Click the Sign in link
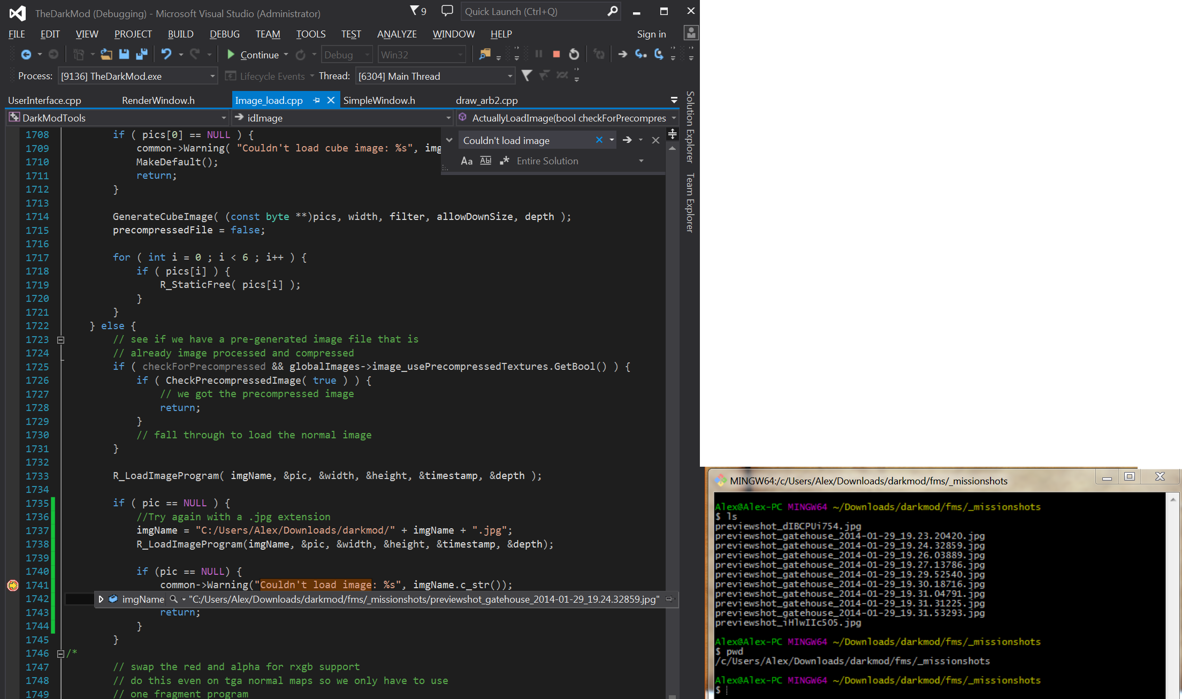 [651, 34]
